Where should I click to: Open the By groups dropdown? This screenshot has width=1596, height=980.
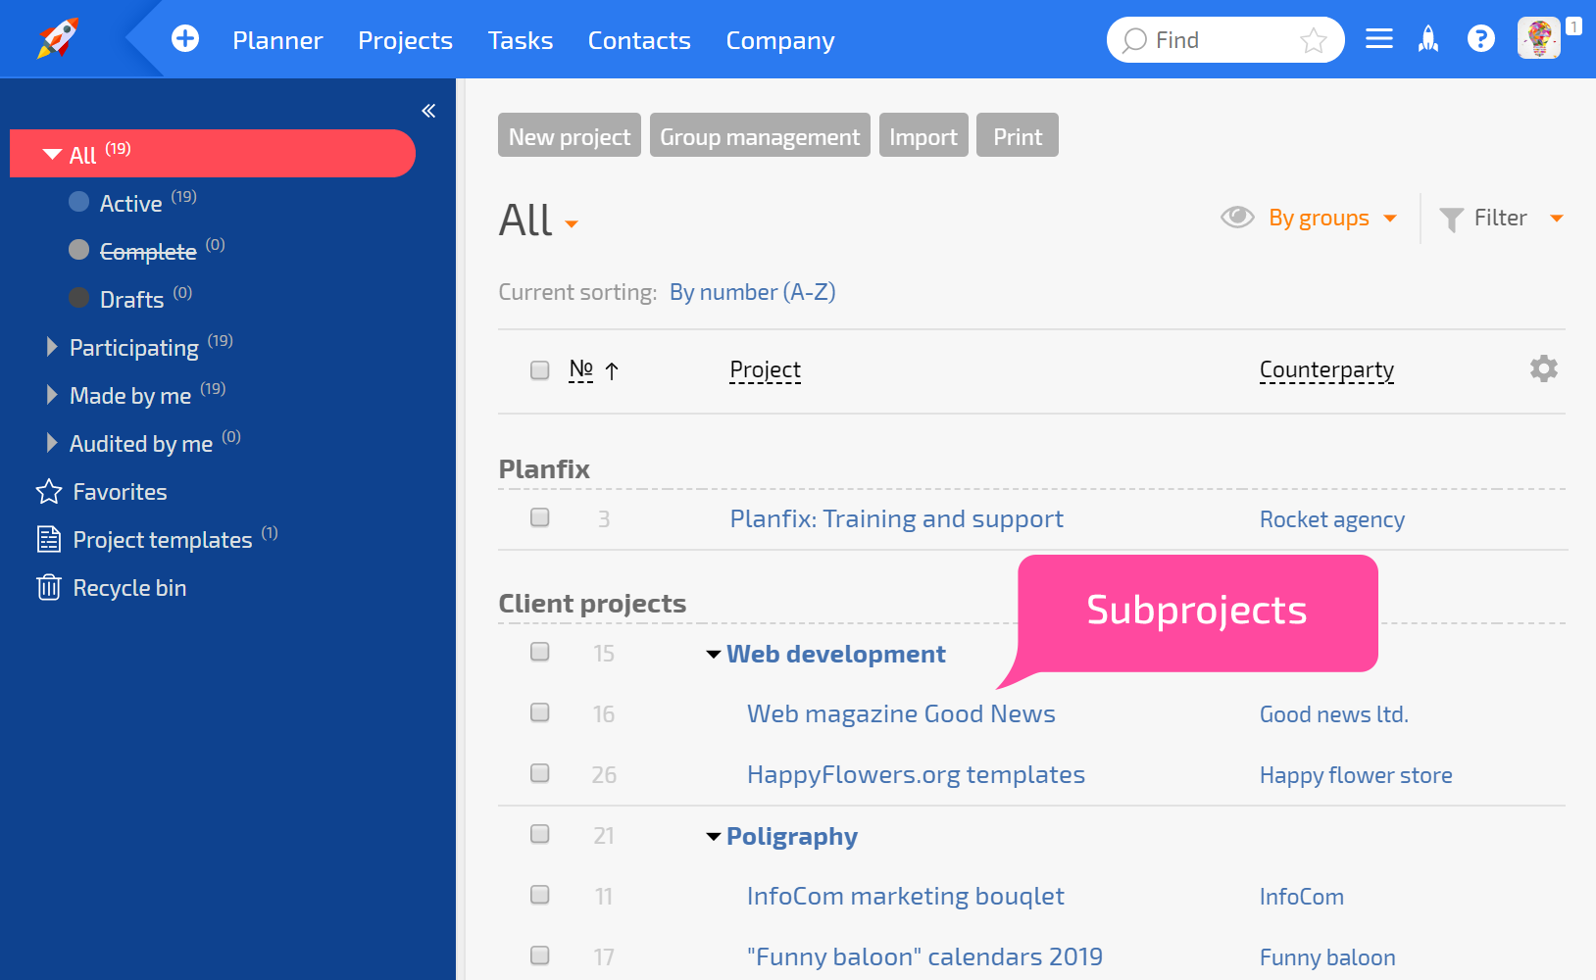point(1332,218)
